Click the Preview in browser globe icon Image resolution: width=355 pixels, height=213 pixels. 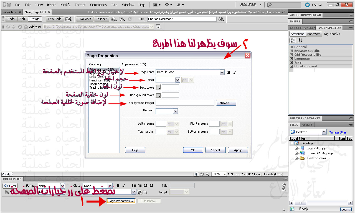tap(113, 19)
